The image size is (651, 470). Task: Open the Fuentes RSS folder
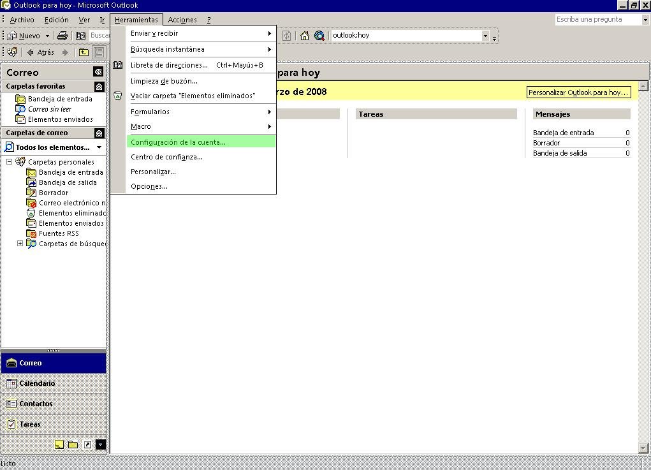(x=59, y=233)
